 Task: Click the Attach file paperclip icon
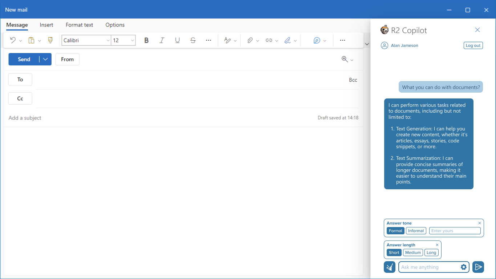tap(250, 40)
